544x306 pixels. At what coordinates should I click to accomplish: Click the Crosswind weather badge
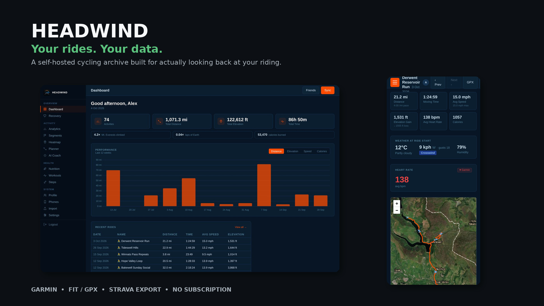(x=428, y=153)
